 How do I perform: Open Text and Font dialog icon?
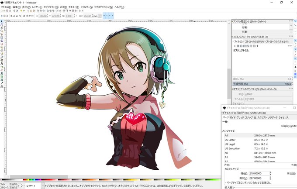[67, 11]
